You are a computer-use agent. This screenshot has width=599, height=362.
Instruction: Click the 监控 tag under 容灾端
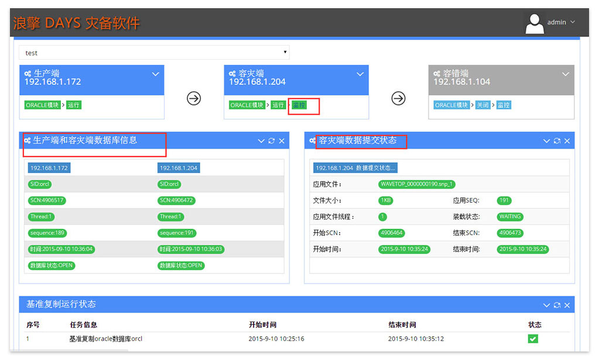click(x=299, y=105)
